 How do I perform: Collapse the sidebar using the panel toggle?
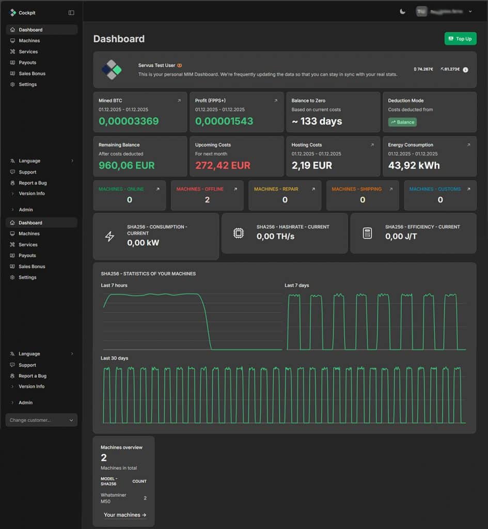(71, 12)
